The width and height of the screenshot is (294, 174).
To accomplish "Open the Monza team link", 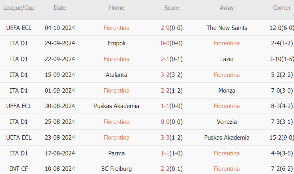I will [227, 90].
